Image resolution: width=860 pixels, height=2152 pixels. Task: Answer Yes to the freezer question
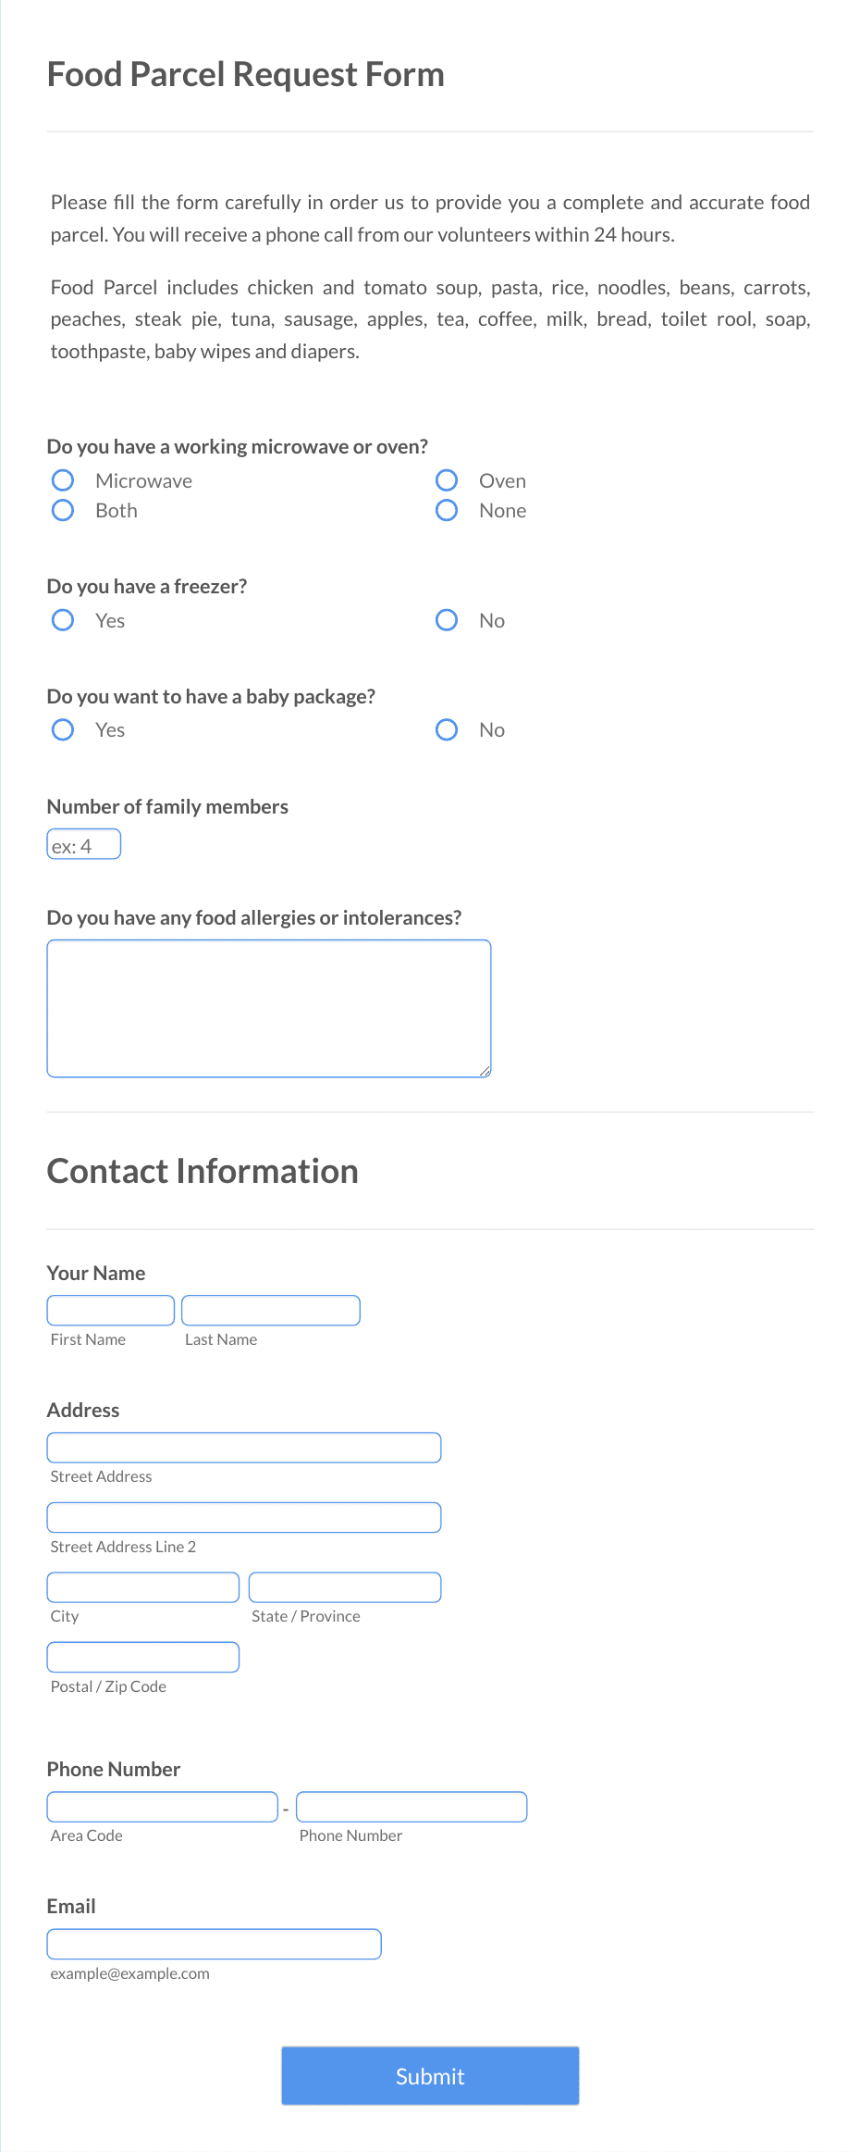[x=62, y=620]
